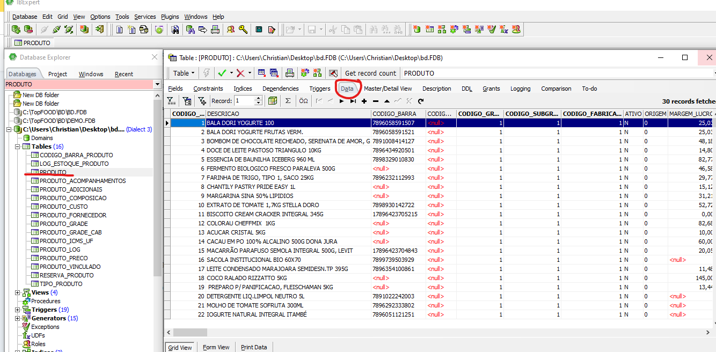Refresh data with circular arrow icon
Image resolution: width=716 pixels, height=352 pixels.
coord(421,101)
